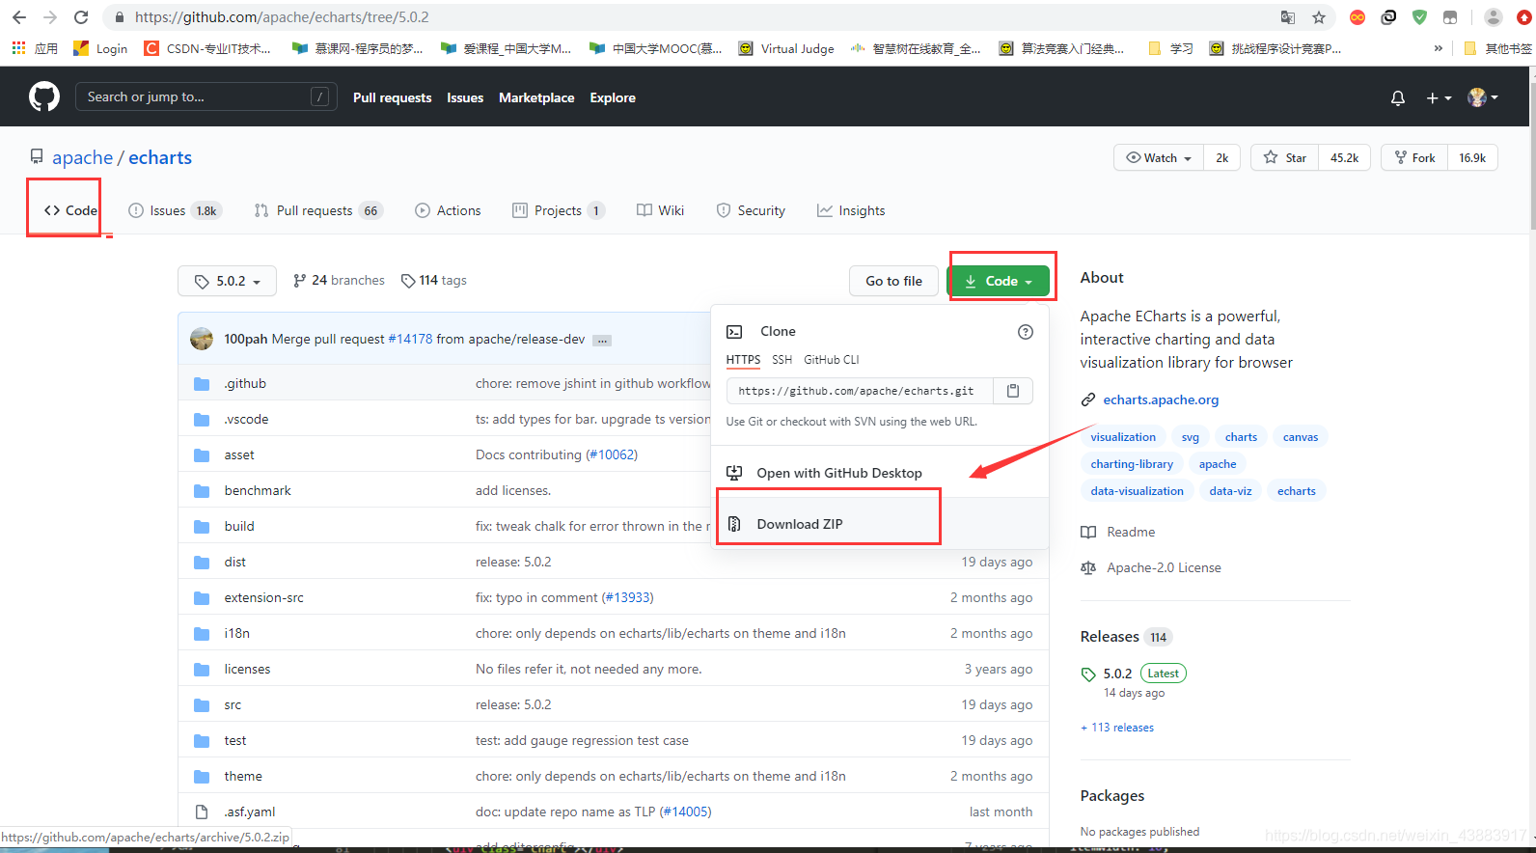The width and height of the screenshot is (1536, 853).
Task: Select the Code repository tab
Action: [x=70, y=210]
